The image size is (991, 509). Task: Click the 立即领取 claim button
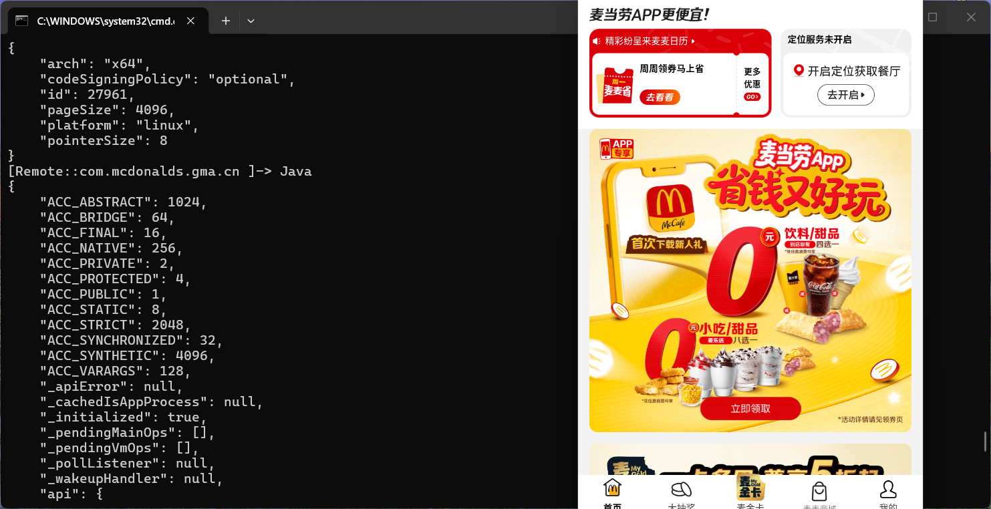coord(750,408)
